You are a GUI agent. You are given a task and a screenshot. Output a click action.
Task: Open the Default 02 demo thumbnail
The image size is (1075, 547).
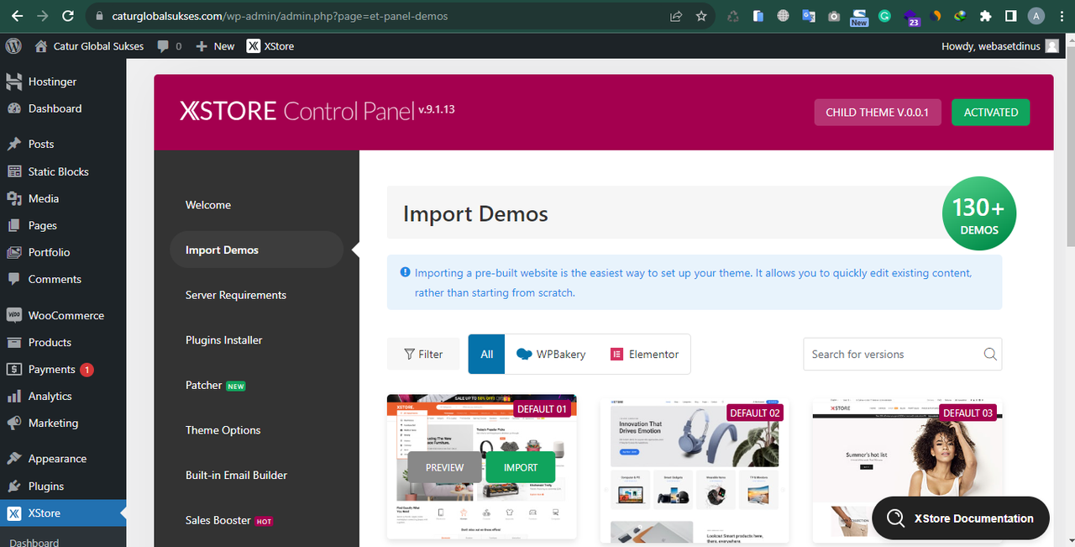pos(695,471)
